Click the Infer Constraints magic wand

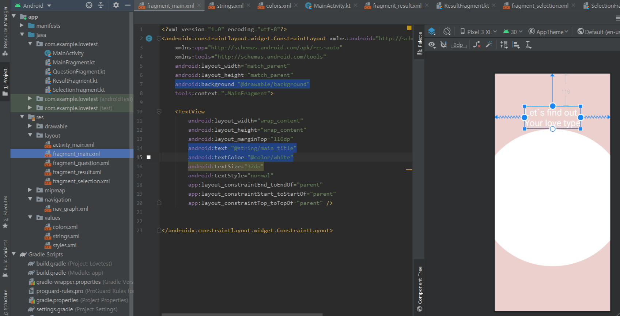pos(489,45)
